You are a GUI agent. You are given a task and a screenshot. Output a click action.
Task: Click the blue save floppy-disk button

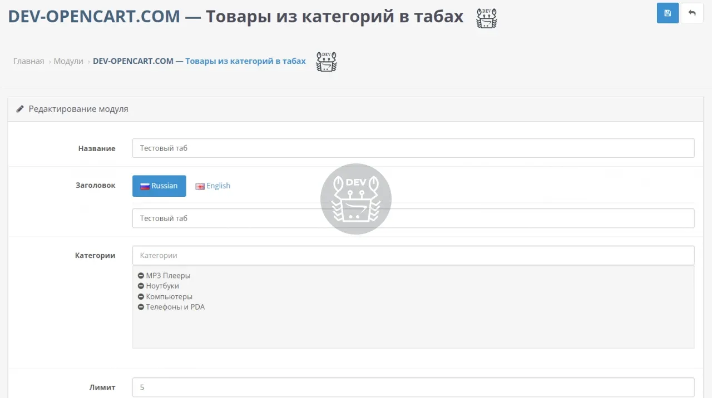(x=667, y=13)
